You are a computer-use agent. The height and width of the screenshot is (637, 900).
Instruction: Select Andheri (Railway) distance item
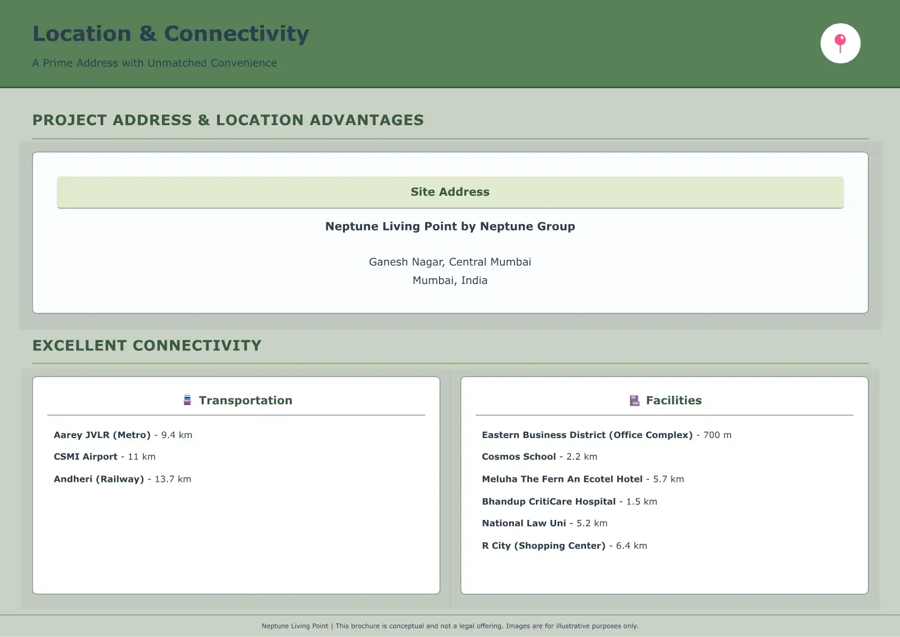pos(122,479)
